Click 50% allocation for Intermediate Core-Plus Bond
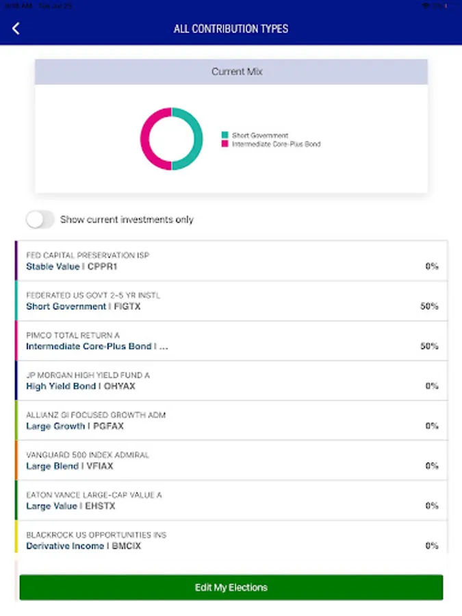This screenshot has width=462, height=616. (x=429, y=346)
